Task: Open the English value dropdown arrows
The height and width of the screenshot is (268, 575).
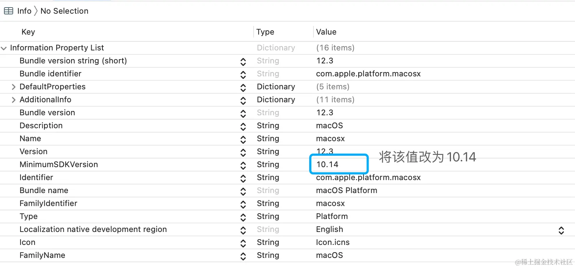Action: click(561, 231)
